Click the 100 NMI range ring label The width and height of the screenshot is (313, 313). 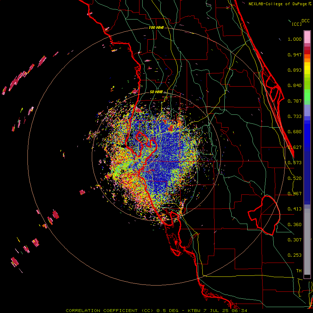click(x=156, y=27)
